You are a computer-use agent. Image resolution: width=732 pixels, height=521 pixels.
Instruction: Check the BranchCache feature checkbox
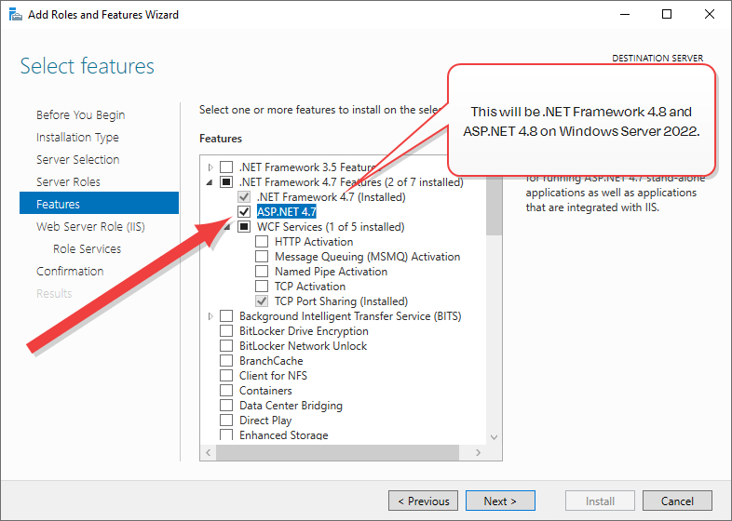pyautogui.click(x=226, y=361)
